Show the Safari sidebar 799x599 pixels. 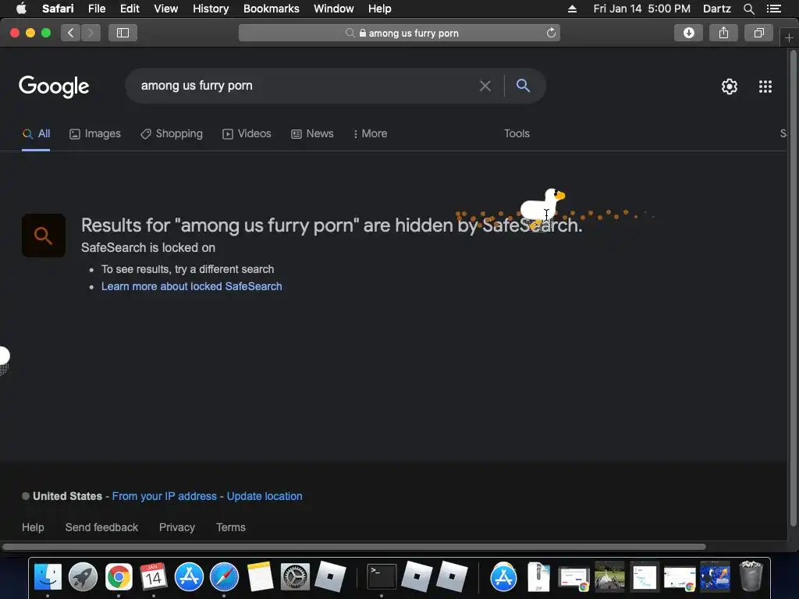click(x=123, y=33)
